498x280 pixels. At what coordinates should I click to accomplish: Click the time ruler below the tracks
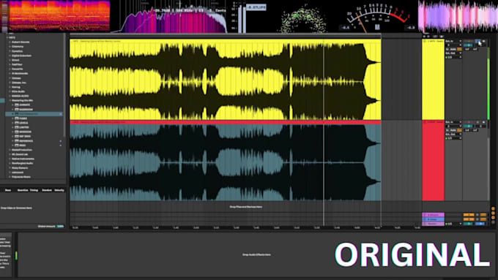click(x=246, y=227)
